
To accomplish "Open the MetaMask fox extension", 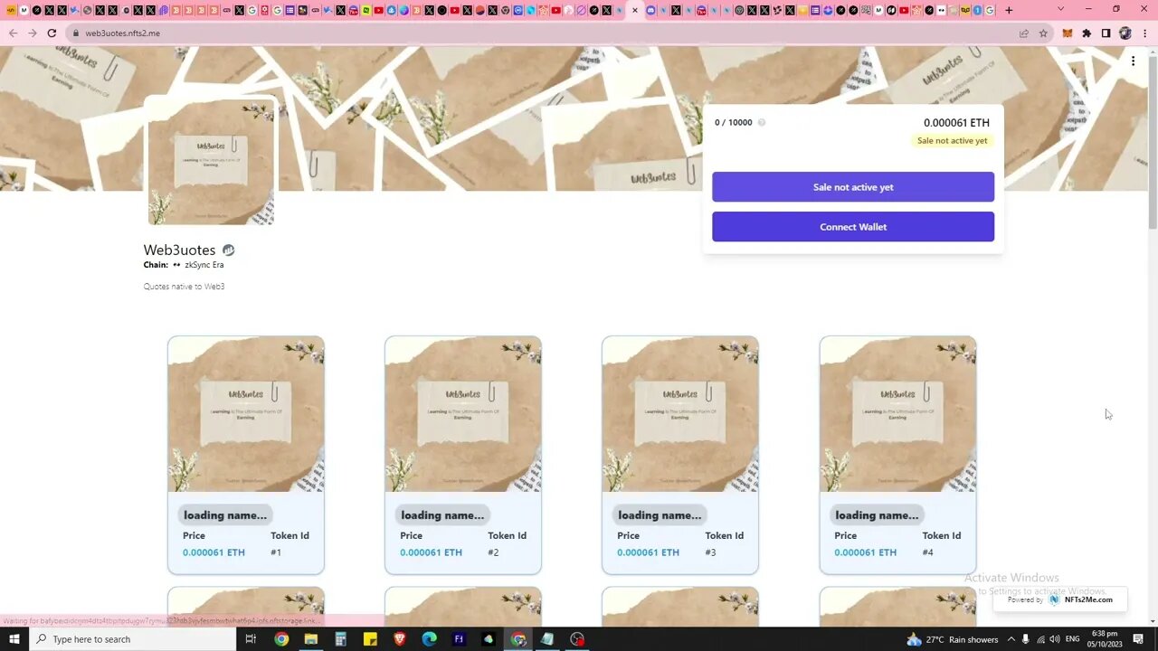I will (1067, 33).
